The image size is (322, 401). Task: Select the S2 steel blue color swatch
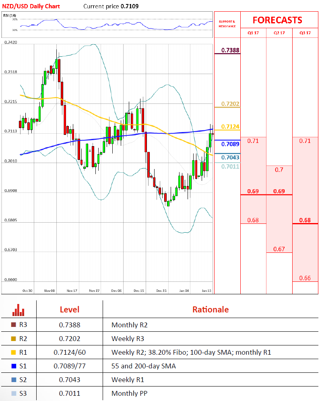[14, 380]
